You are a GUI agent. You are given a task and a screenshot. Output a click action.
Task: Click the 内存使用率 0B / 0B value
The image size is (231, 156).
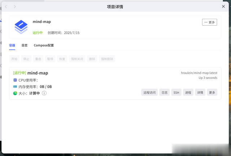[46, 87]
